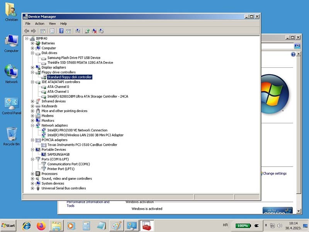
Task: Expand the Processors category
Action: [33, 174]
